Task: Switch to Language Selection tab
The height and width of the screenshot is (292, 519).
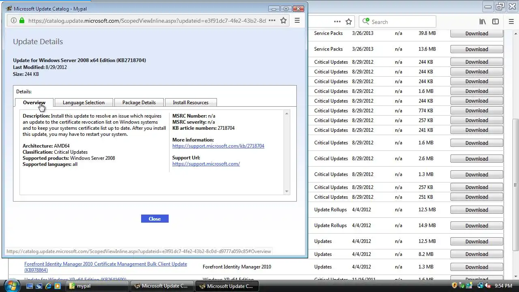Action: click(x=84, y=102)
